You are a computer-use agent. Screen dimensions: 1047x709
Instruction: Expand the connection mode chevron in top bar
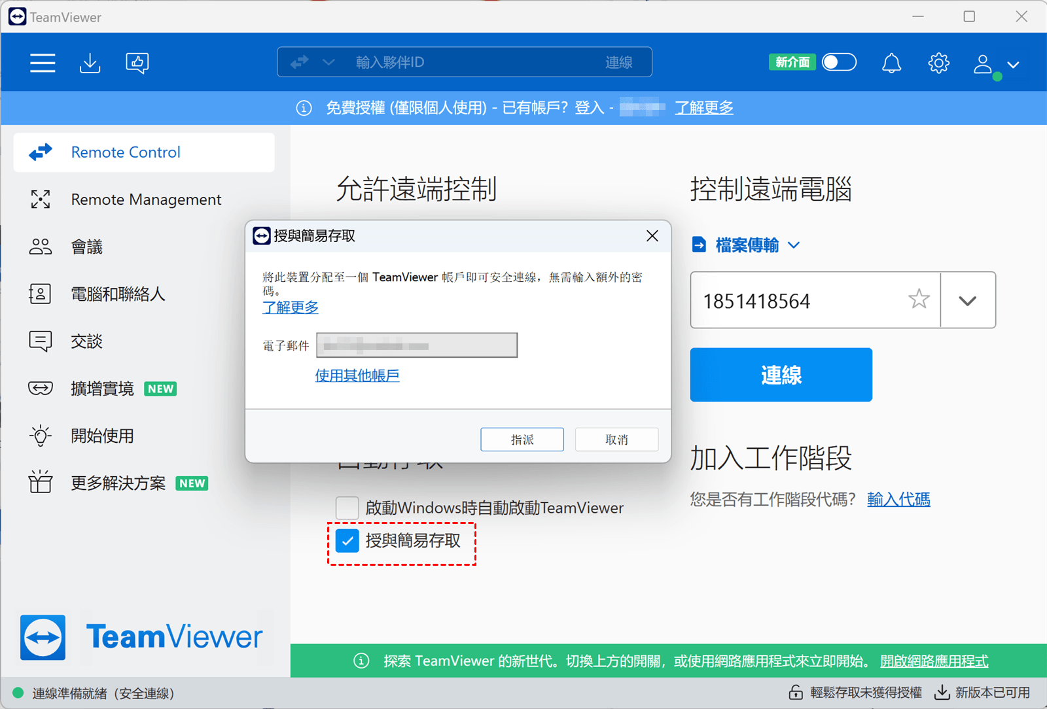(329, 62)
